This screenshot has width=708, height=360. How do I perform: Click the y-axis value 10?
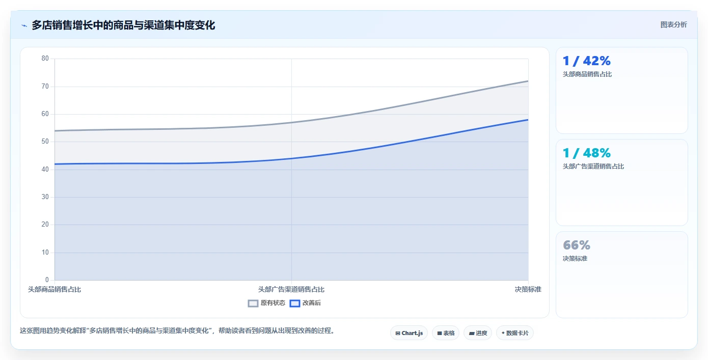pyautogui.click(x=45, y=253)
